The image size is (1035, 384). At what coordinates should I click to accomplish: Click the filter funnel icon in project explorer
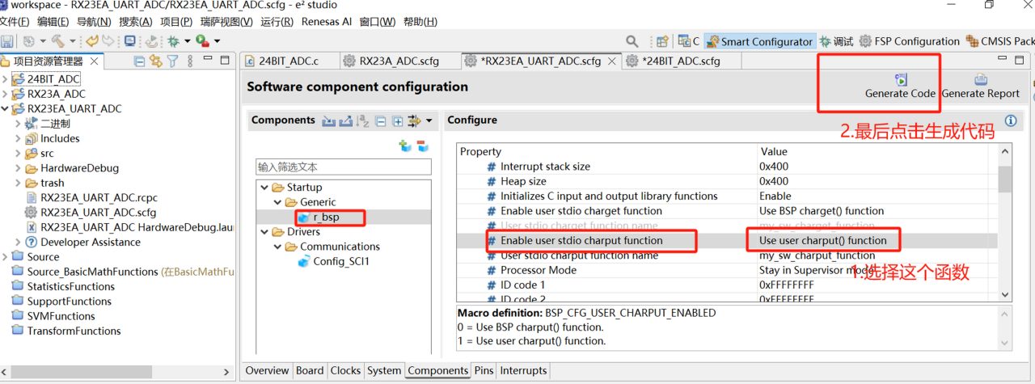172,61
